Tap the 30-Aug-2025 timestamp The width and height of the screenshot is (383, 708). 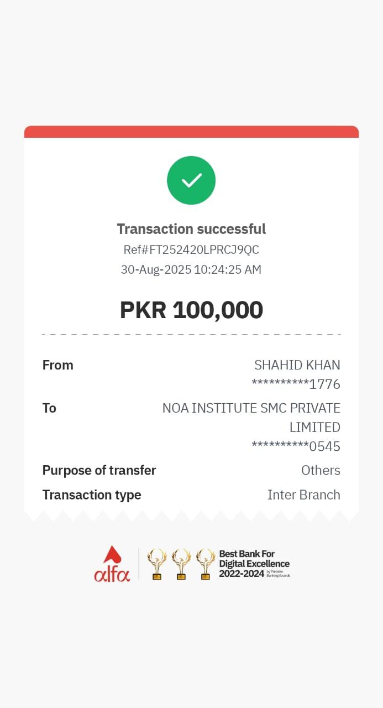point(191,270)
